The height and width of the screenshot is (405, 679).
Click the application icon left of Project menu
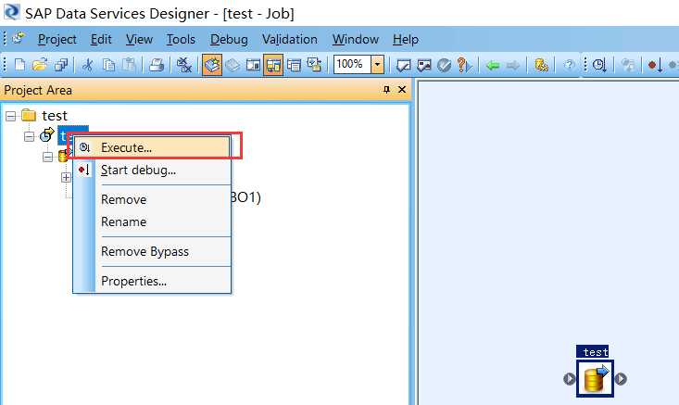tap(19, 39)
